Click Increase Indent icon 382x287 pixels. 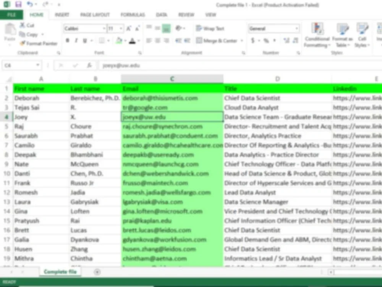(x=187, y=41)
